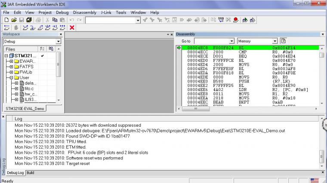327x183 pixels.
Task: Open the Edit menu
Action: pyautogui.click(x=17, y=12)
